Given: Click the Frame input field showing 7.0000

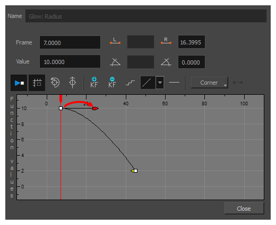Looking at the screenshot, I should pos(70,42).
